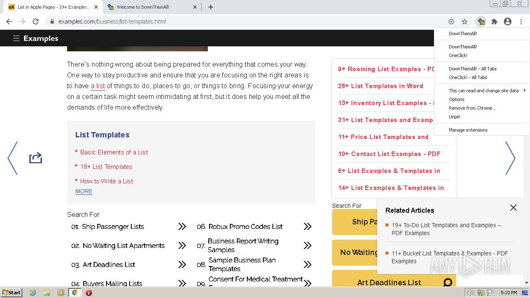The width and height of the screenshot is (530, 298).
Task: Open the 'a list' hyperlink in paragraph
Action: point(98,86)
